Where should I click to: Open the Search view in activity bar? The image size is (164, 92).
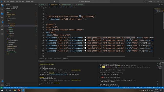2,9
